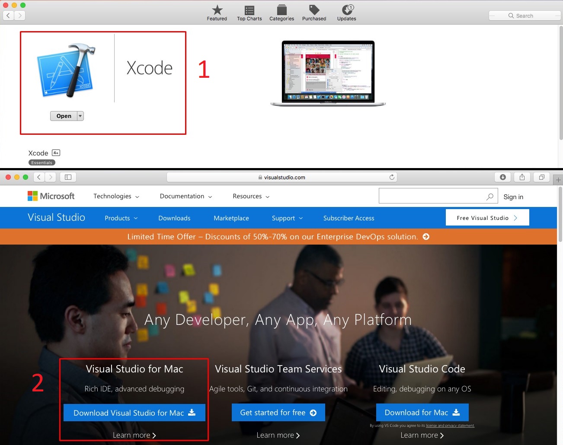Image resolution: width=563 pixels, height=445 pixels.
Task: Click the App Store search field
Action: coord(525,16)
